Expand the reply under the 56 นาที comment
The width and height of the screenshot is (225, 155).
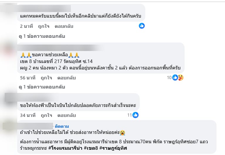coord(42,87)
